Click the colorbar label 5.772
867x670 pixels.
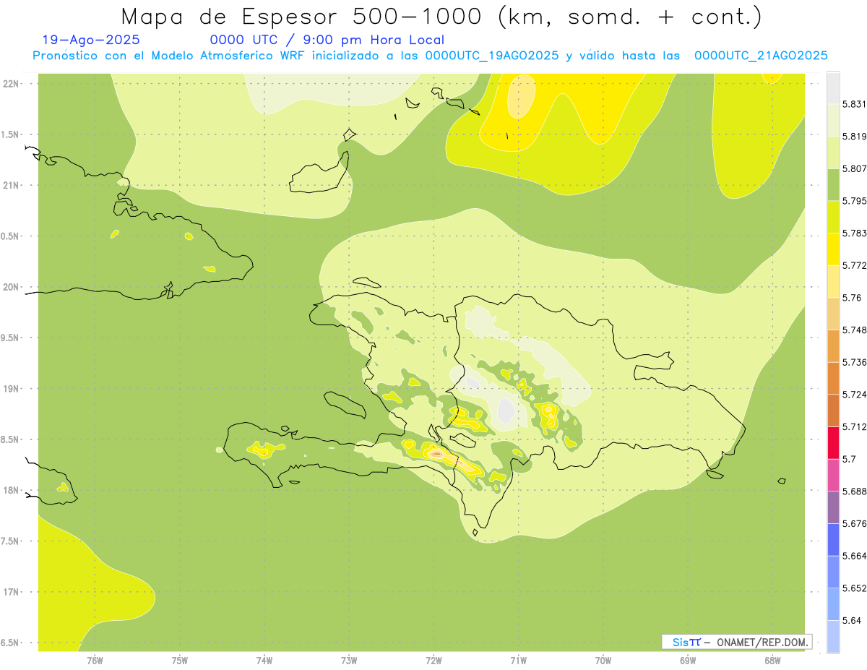(x=855, y=265)
